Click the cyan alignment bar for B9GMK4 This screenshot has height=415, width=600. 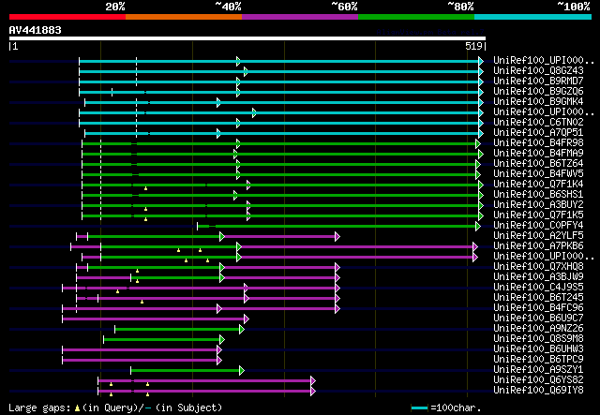[x=284, y=102]
